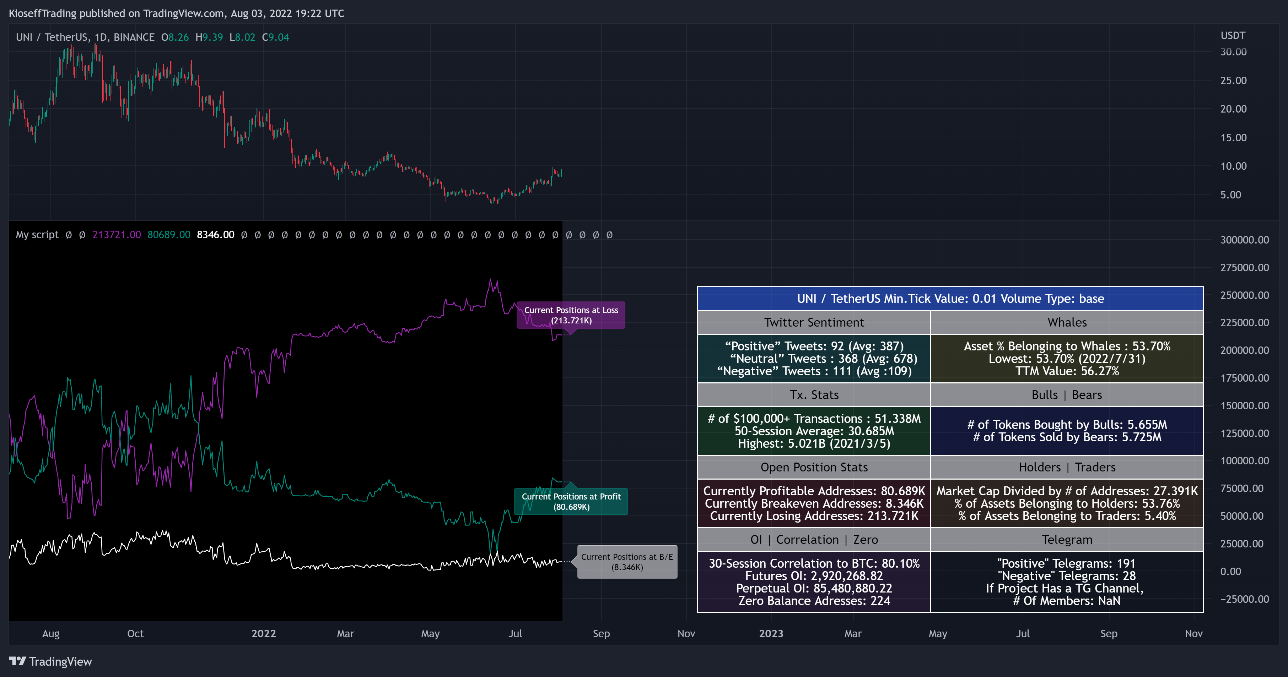Click 'Highest: 5.021B (2021/3/5)' text
The height and width of the screenshot is (677, 1288).
(814, 444)
